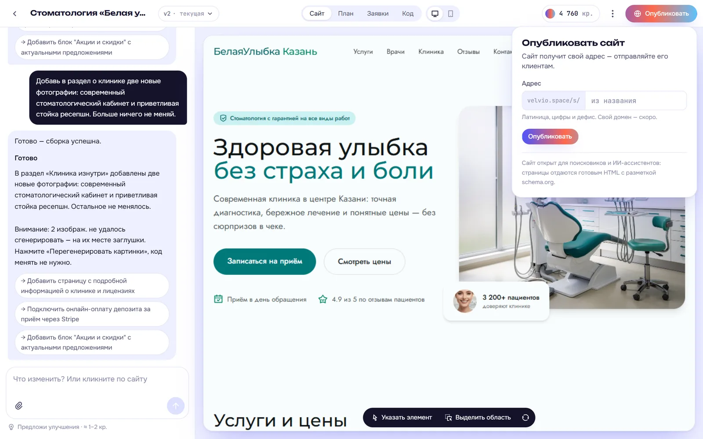Click the refresh preview icon in bottom toolbar
This screenshot has width=703, height=439.
(525, 417)
